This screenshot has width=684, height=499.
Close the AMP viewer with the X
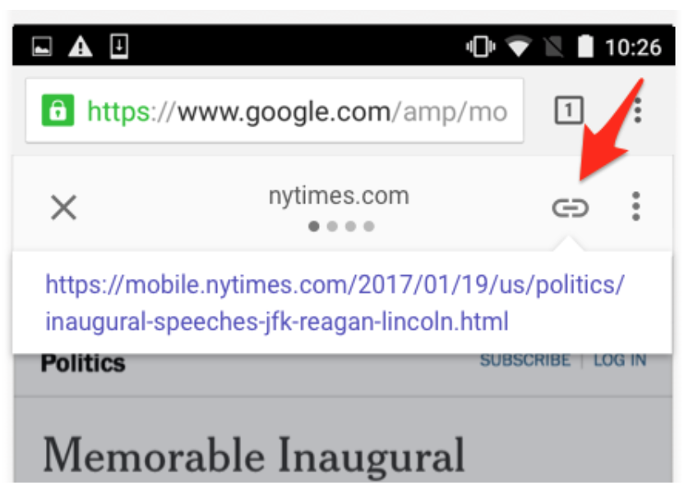point(63,208)
